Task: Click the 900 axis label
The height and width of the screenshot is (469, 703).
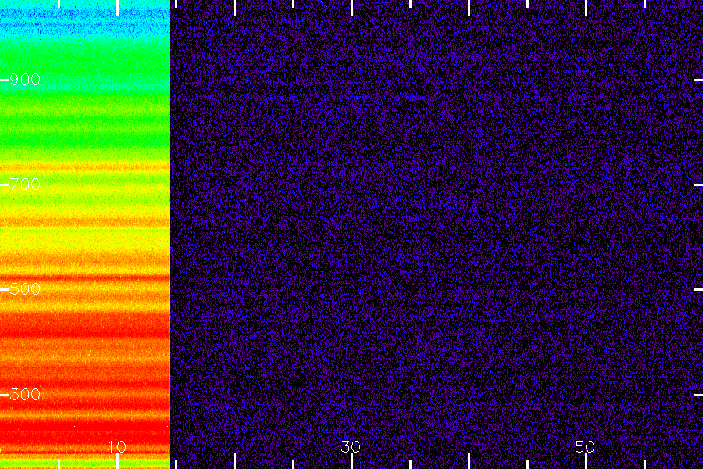Action: 25,80
